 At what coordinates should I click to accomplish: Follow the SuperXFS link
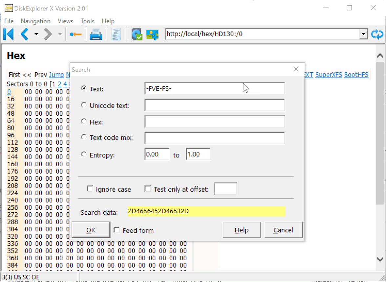329,75
